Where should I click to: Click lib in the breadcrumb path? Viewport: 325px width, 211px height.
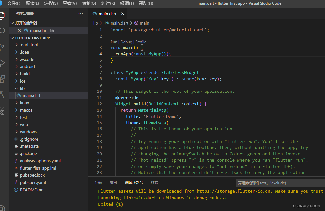[x=95, y=23]
